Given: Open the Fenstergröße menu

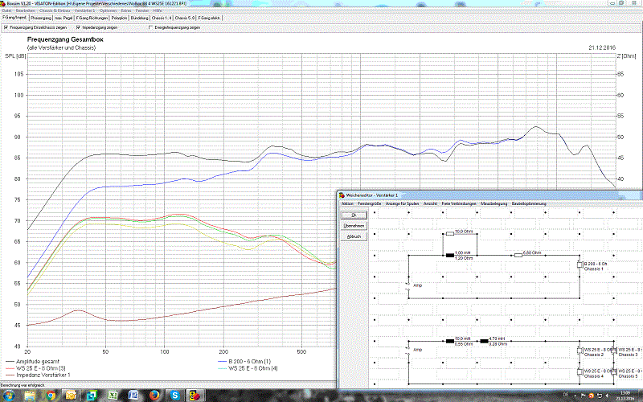Looking at the screenshot, I should click(370, 203).
